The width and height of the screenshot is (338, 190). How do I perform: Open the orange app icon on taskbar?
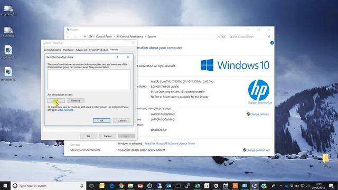pyautogui.click(x=235, y=186)
